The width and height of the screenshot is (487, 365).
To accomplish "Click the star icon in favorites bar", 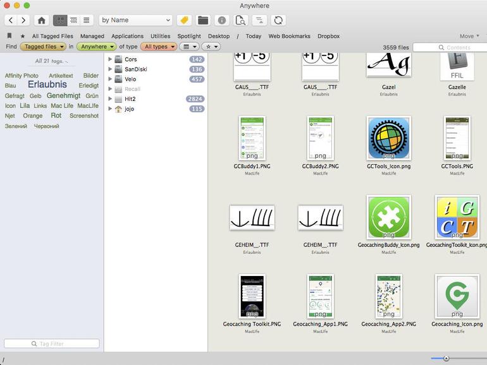I will click(x=23, y=36).
